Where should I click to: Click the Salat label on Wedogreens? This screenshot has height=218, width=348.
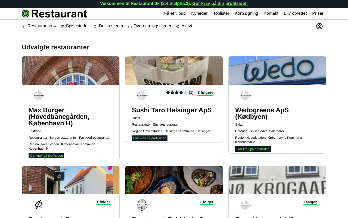[x=239, y=125]
